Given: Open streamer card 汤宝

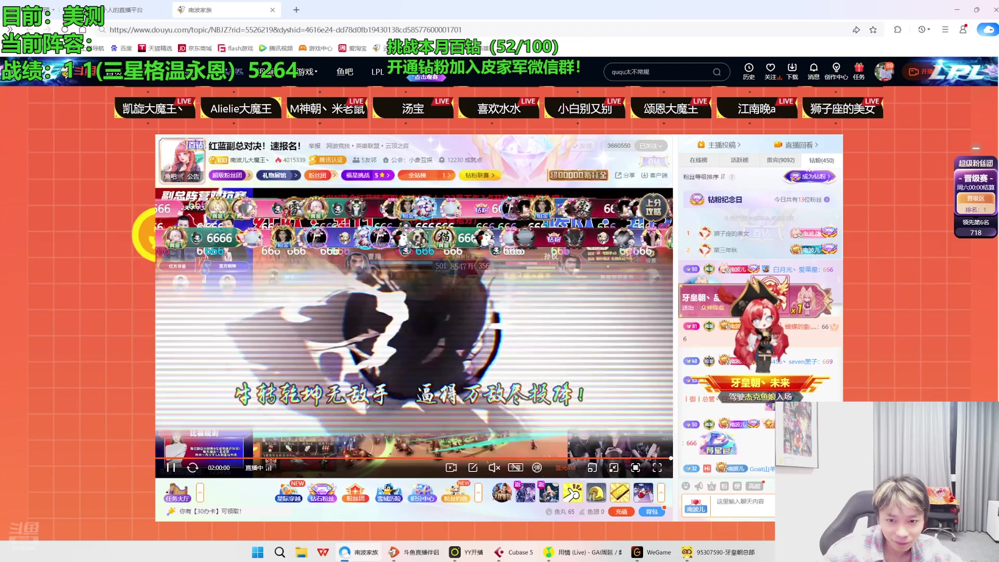Looking at the screenshot, I should click(413, 108).
